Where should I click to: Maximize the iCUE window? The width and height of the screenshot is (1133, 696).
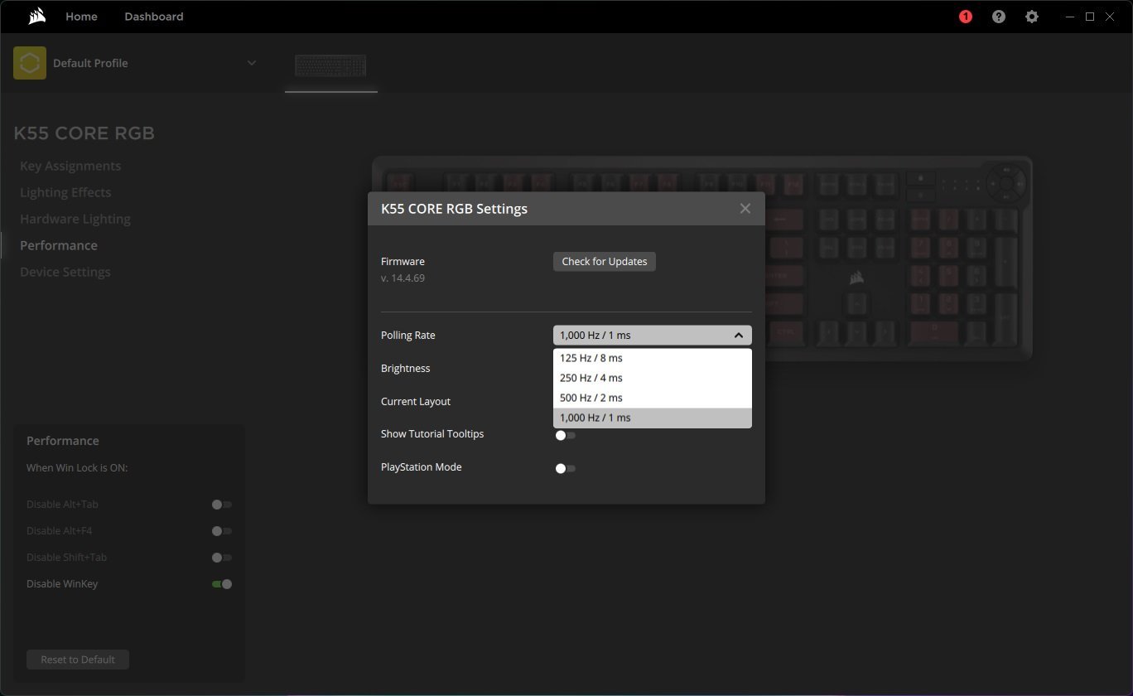tap(1090, 17)
